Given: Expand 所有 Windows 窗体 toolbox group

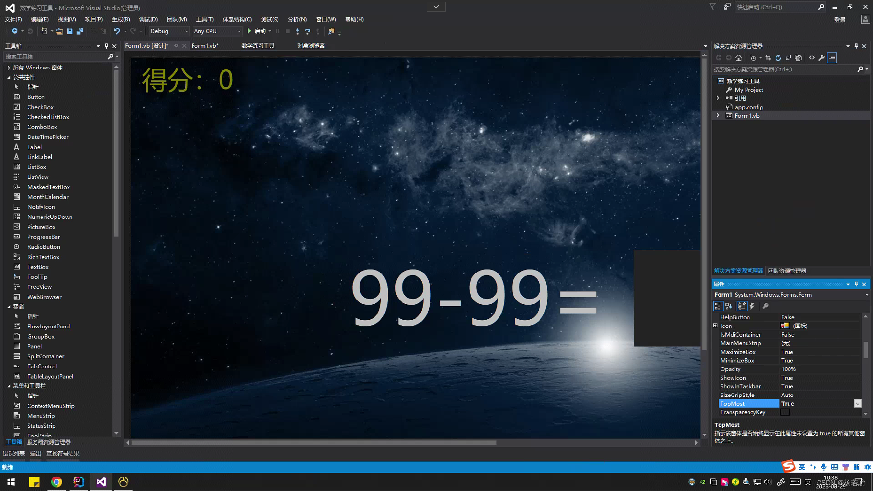Looking at the screenshot, I should [9, 68].
